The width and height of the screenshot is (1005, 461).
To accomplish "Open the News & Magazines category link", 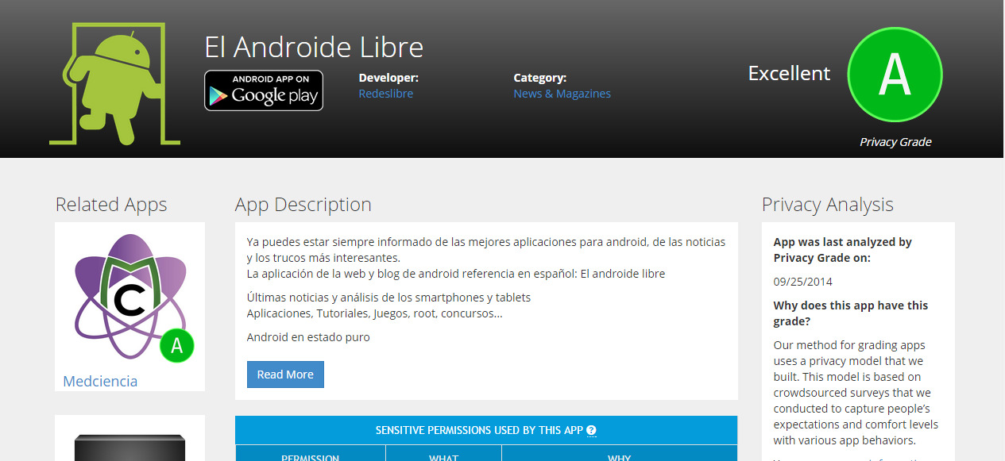I will point(562,94).
